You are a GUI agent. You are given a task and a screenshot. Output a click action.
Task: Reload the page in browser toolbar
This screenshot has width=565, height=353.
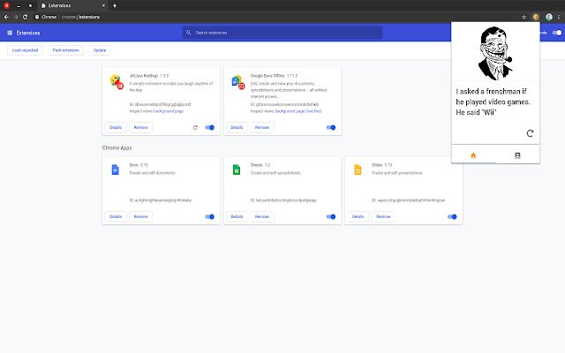coord(26,17)
